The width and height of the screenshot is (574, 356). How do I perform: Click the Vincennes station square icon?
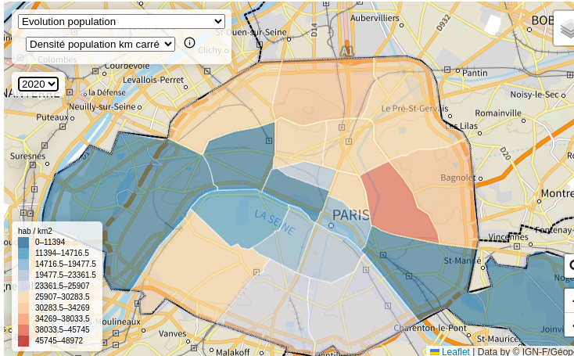point(517,246)
